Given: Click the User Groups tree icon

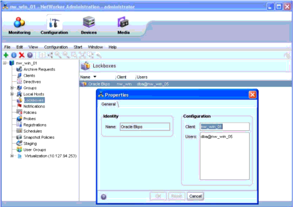Looking at the screenshot, I should coord(19,149).
